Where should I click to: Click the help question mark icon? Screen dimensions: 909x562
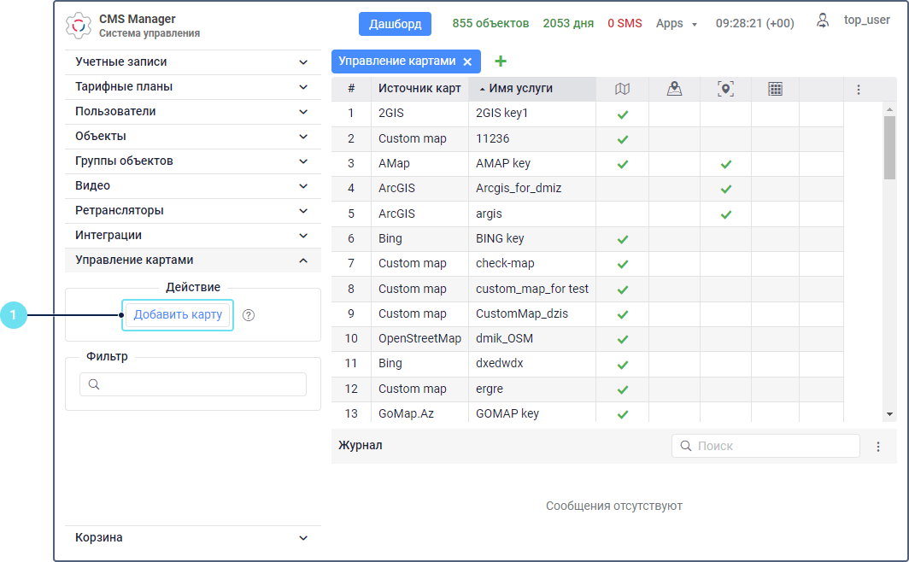tap(249, 315)
